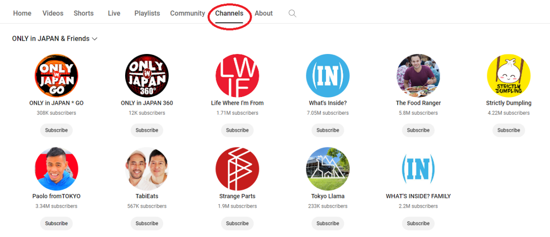Subscribe to ONLY in JAPAN * GO
This screenshot has height=237, width=550.
56,130
